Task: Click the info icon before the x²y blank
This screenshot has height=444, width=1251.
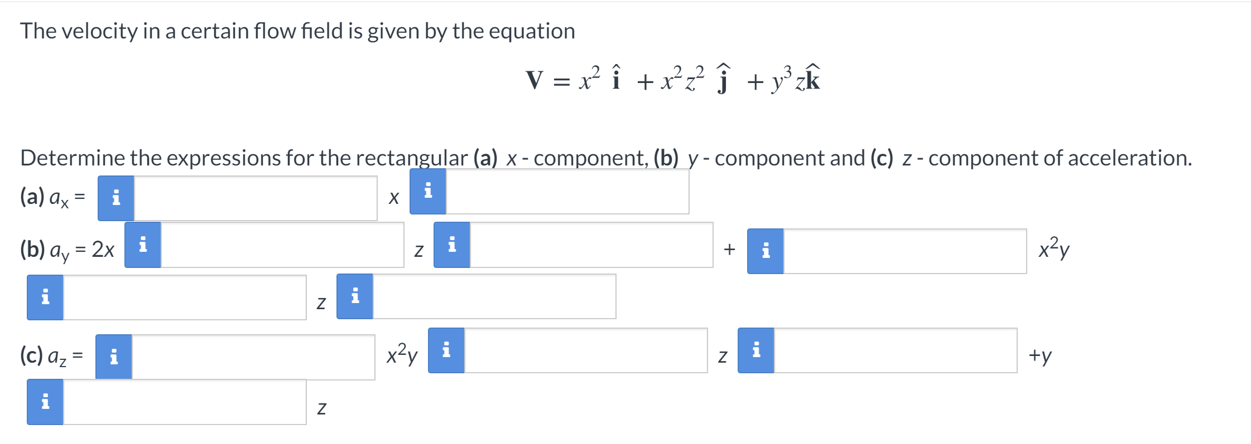Action: tap(764, 252)
